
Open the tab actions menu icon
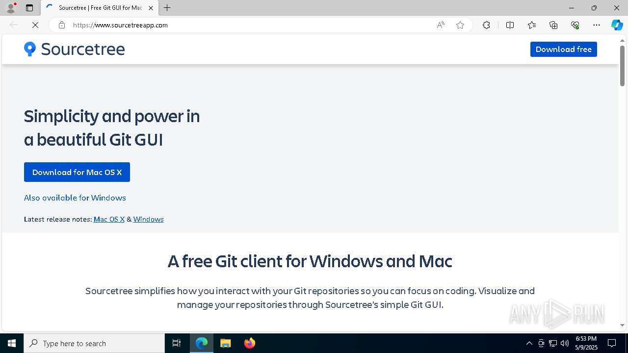click(29, 8)
